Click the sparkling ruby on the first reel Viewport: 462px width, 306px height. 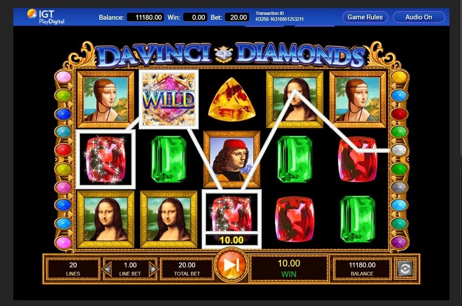pyautogui.click(x=106, y=159)
